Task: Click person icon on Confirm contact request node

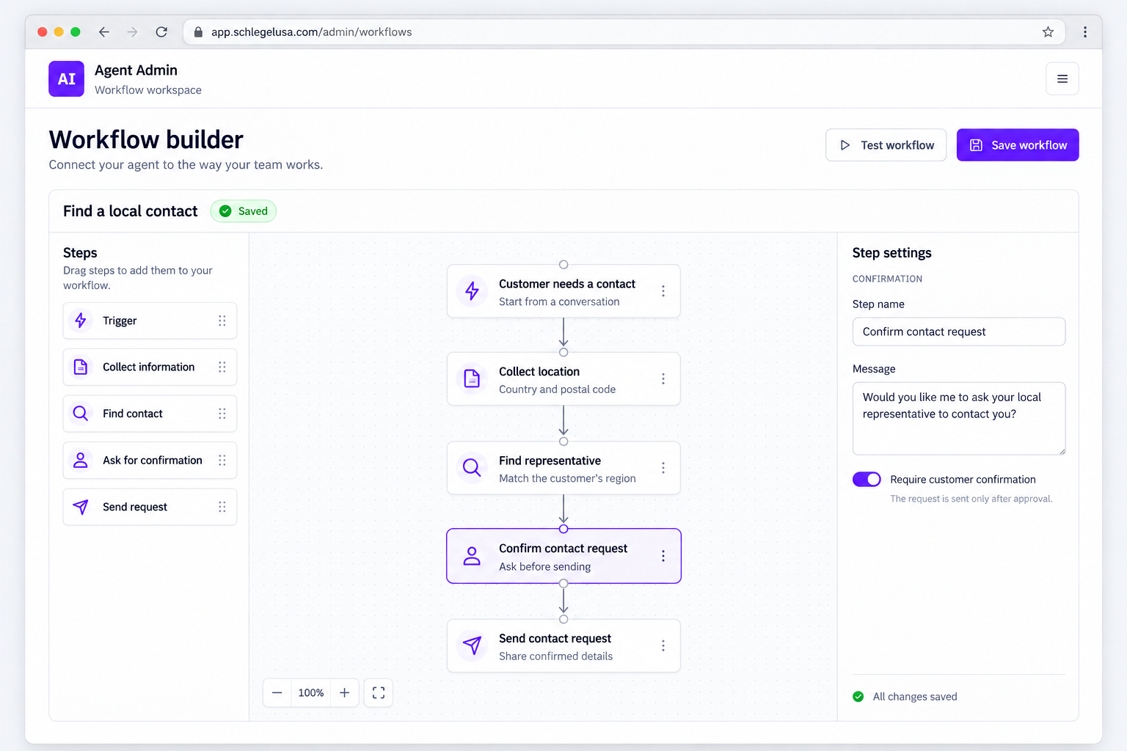Action: [x=472, y=556]
